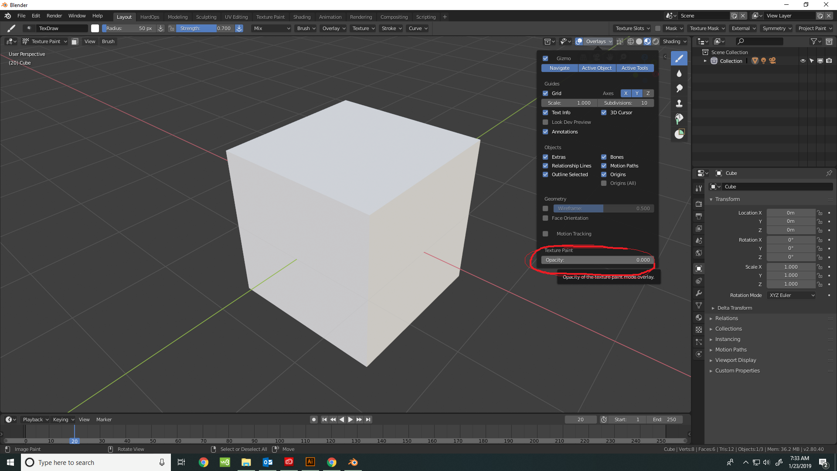Disable the 3D Cursor overlay

(x=604, y=113)
